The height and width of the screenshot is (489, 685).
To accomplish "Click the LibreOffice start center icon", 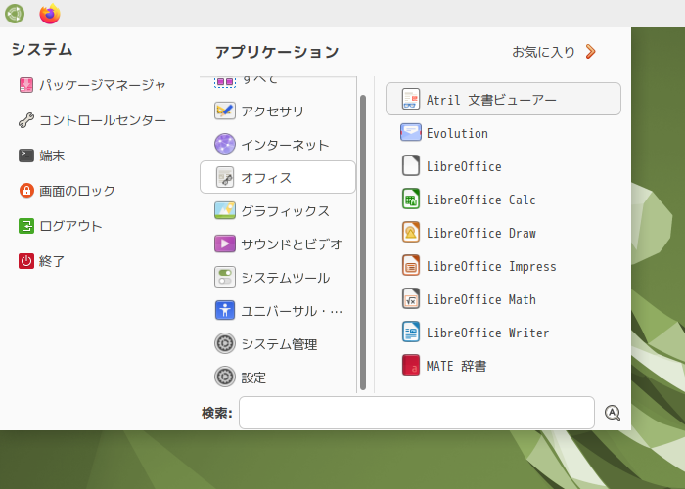I will click(411, 165).
